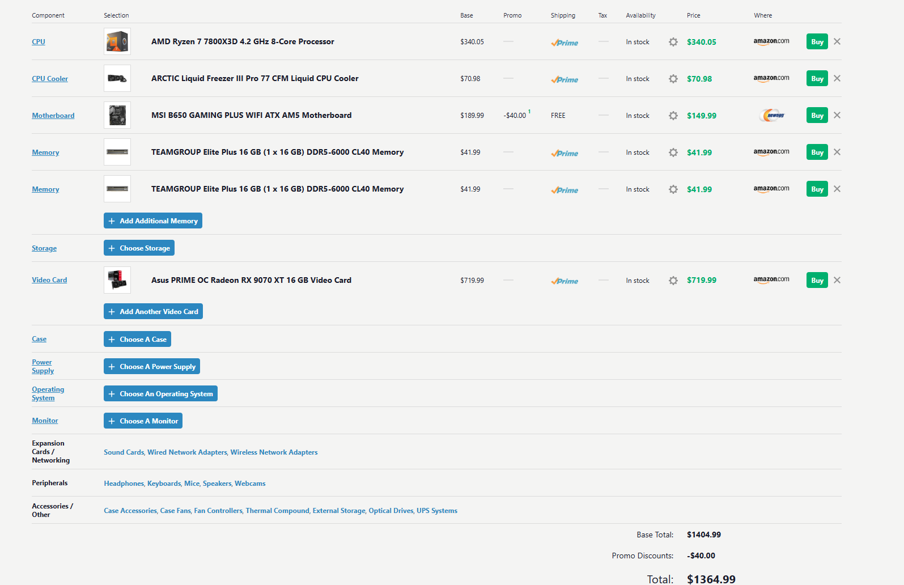
Task: Open ARCTIC cooler product thumbnail
Action: (x=117, y=78)
